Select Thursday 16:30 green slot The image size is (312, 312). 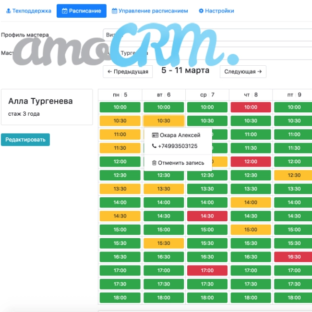[251, 257]
